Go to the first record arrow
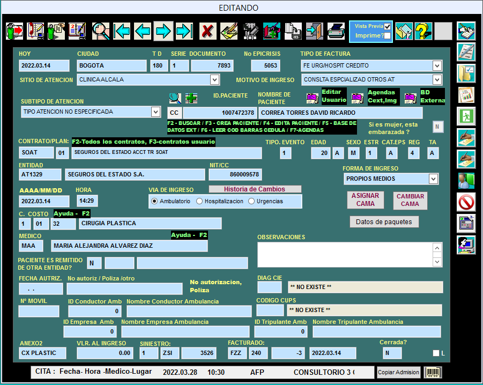The height and width of the screenshot is (385, 483). pos(122,31)
